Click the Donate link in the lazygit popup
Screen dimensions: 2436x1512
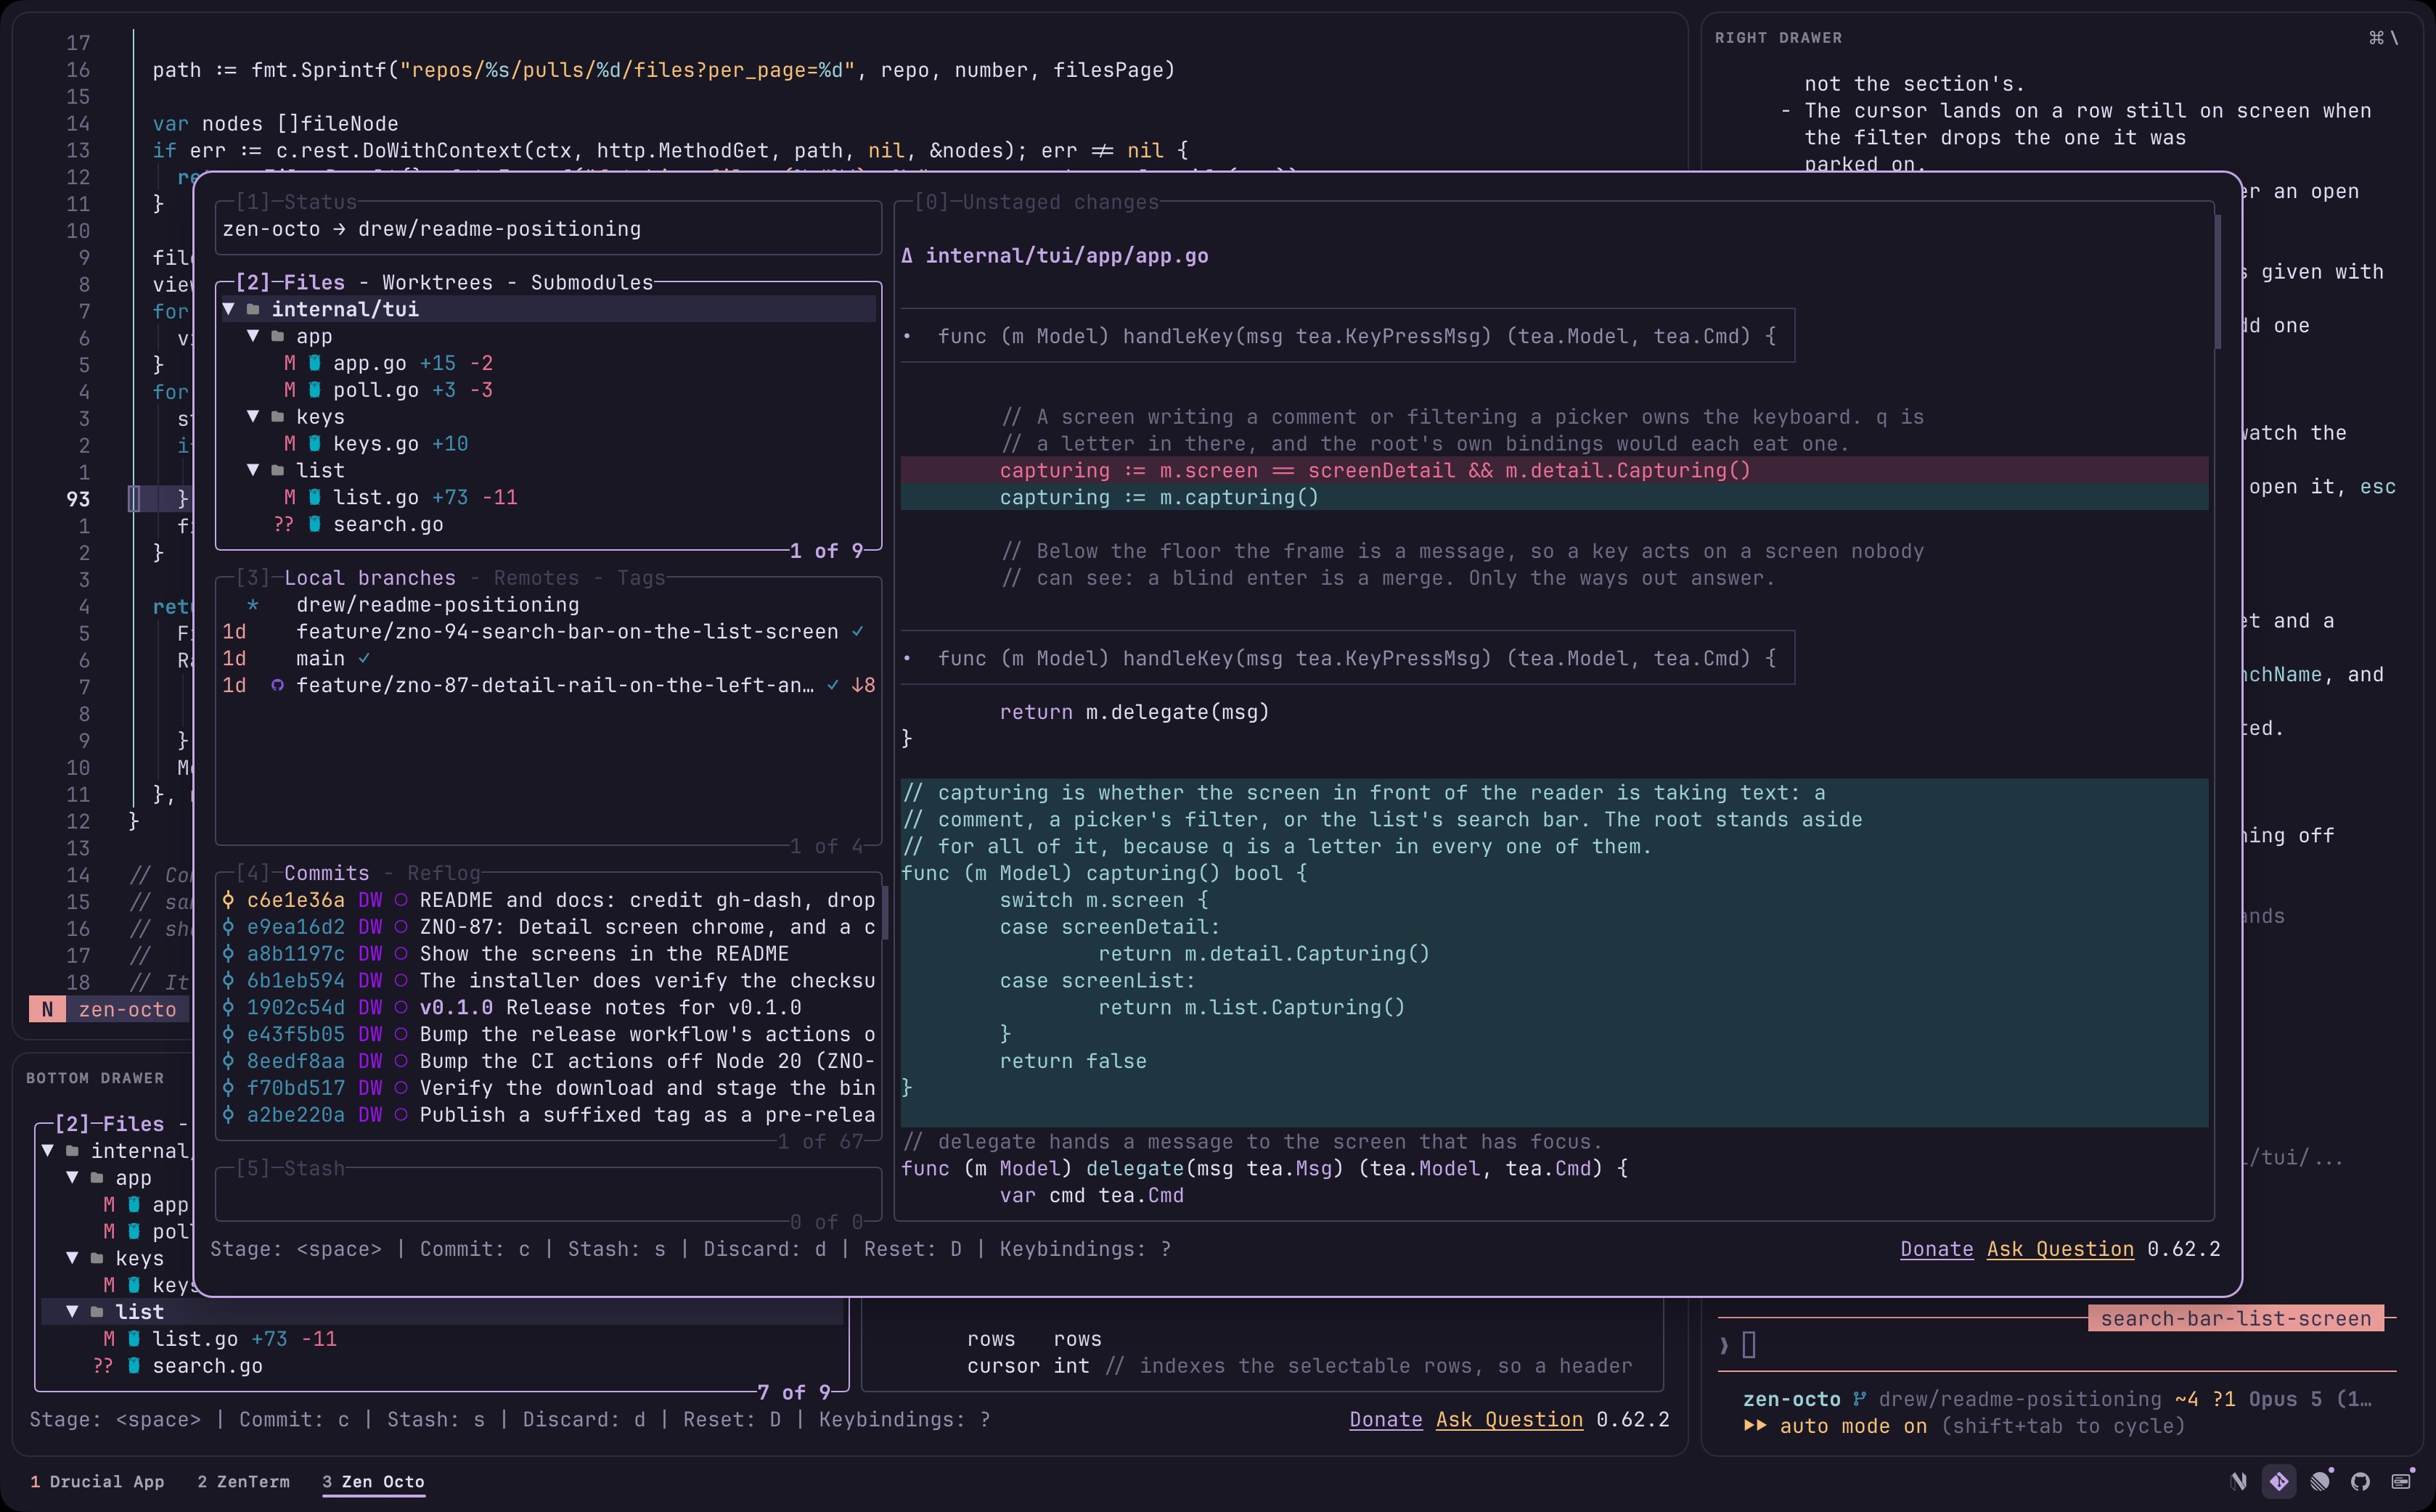click(1937, 1249)
